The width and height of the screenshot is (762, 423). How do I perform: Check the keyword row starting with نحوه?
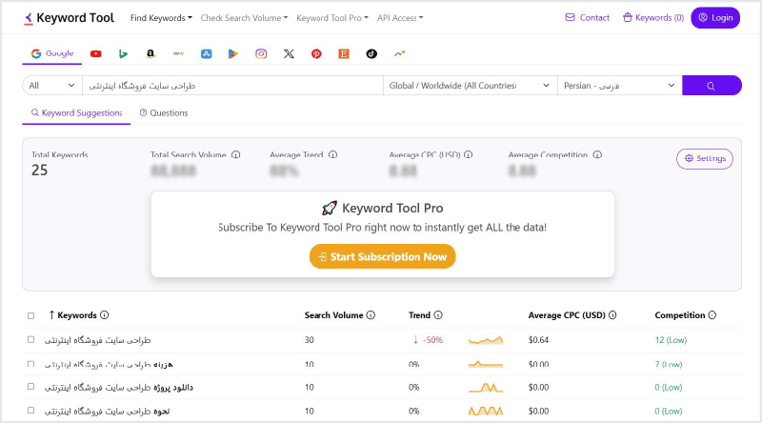(x=31, y=411)
